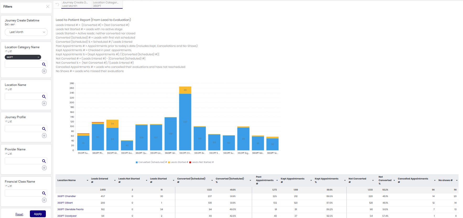Add value plus icon under Location Category Name
This screenshot has width=463, height=218.
[x=44, y=71]
